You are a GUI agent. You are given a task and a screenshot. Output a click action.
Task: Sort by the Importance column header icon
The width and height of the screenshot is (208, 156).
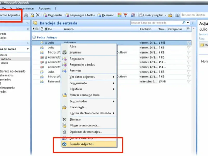(x=34, y=29)
